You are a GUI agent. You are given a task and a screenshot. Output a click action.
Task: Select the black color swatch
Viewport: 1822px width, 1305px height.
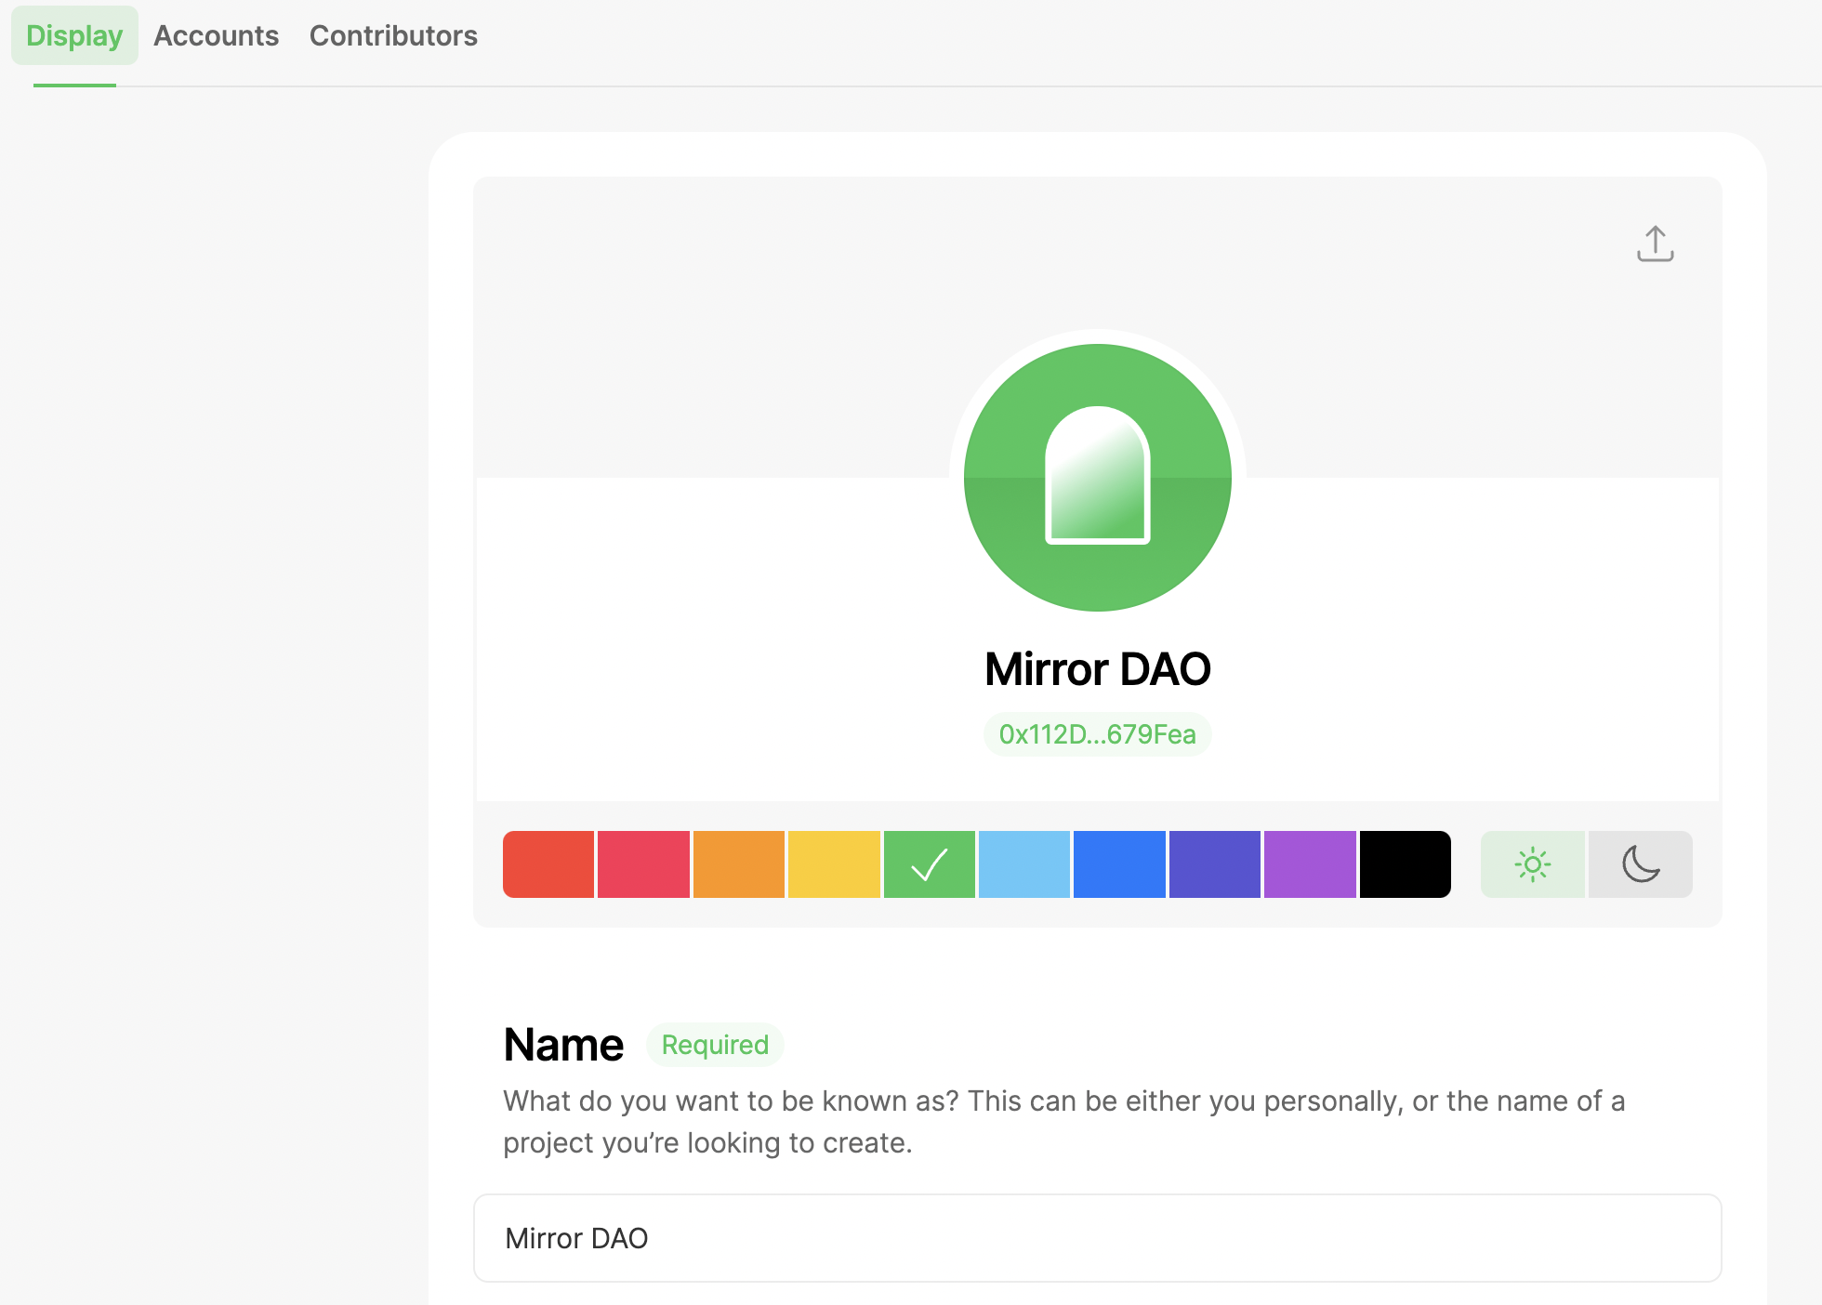point(1406,864)
